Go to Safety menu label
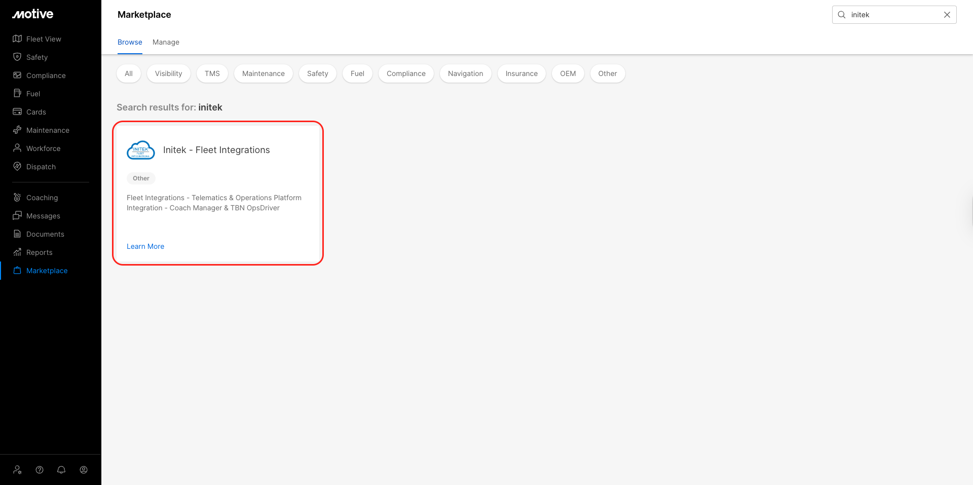Screen dimensions: 973x485 coord(37,57)
